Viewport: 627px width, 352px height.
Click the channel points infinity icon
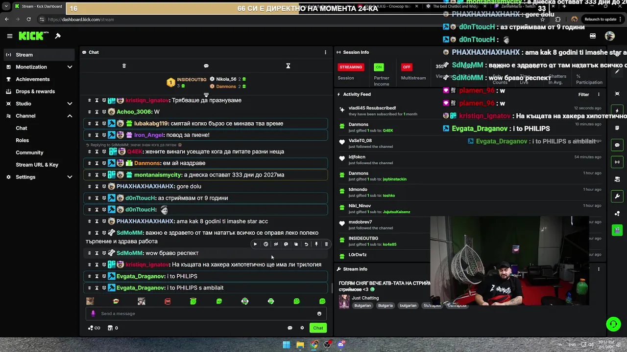coord(94,328)
